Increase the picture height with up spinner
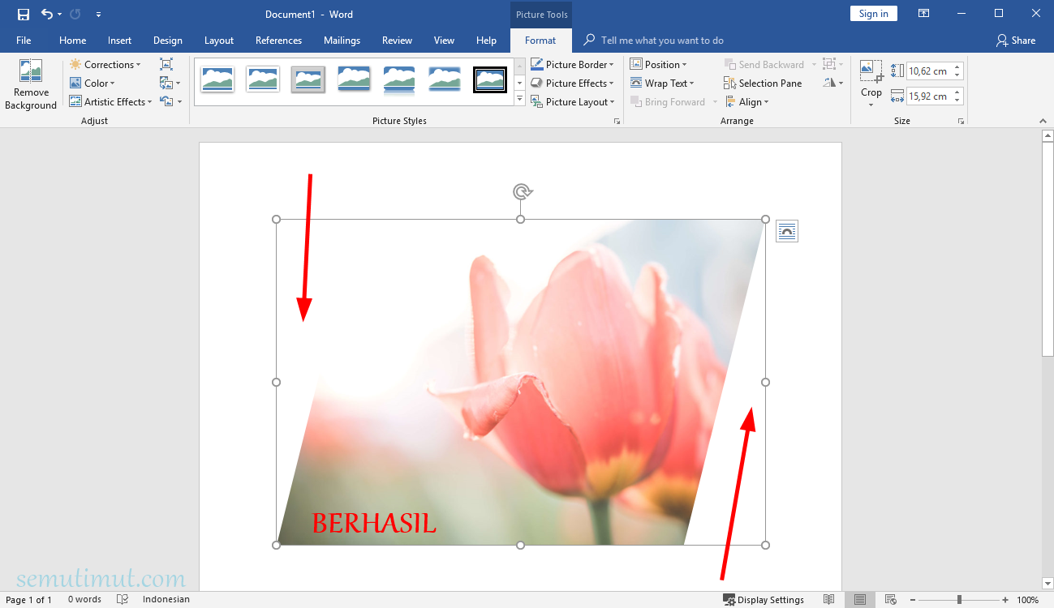The height and width of the screenshot is (608, 1054). pos(957,67)
